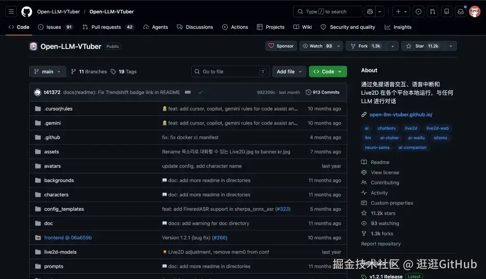Click t41372 author avatar in commit row
The image size is (486, 279).
[37, 92]
